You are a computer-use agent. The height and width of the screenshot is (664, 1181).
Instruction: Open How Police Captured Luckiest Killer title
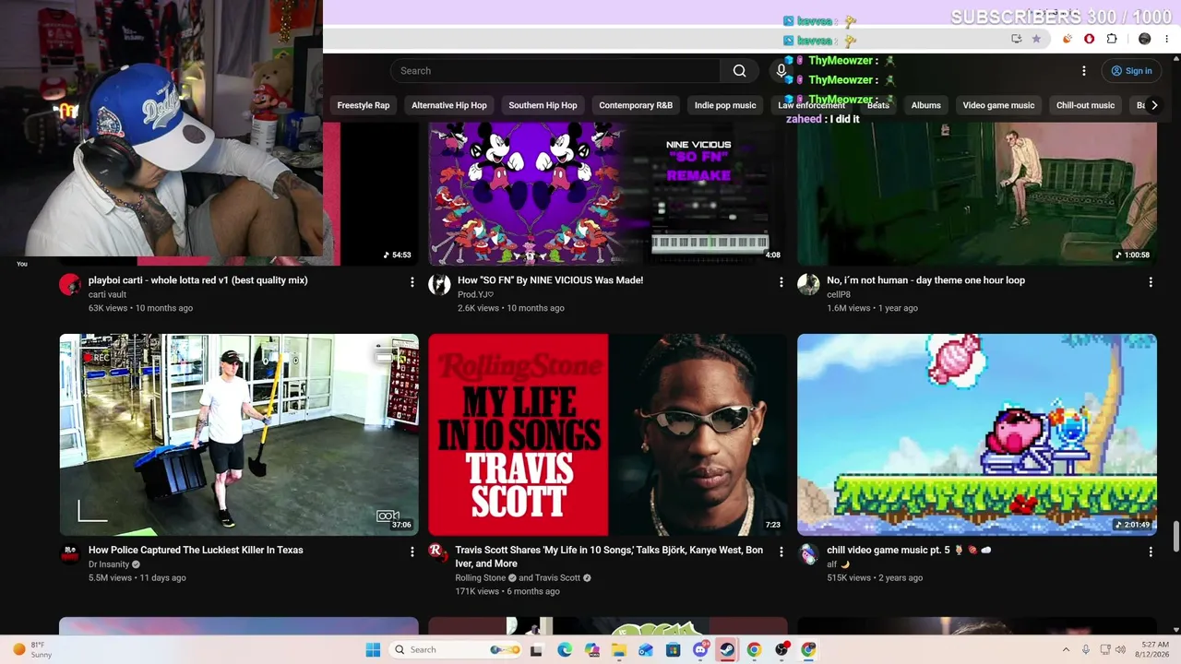pos(196,550)
